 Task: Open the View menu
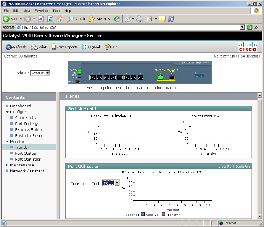click(26, 11)
